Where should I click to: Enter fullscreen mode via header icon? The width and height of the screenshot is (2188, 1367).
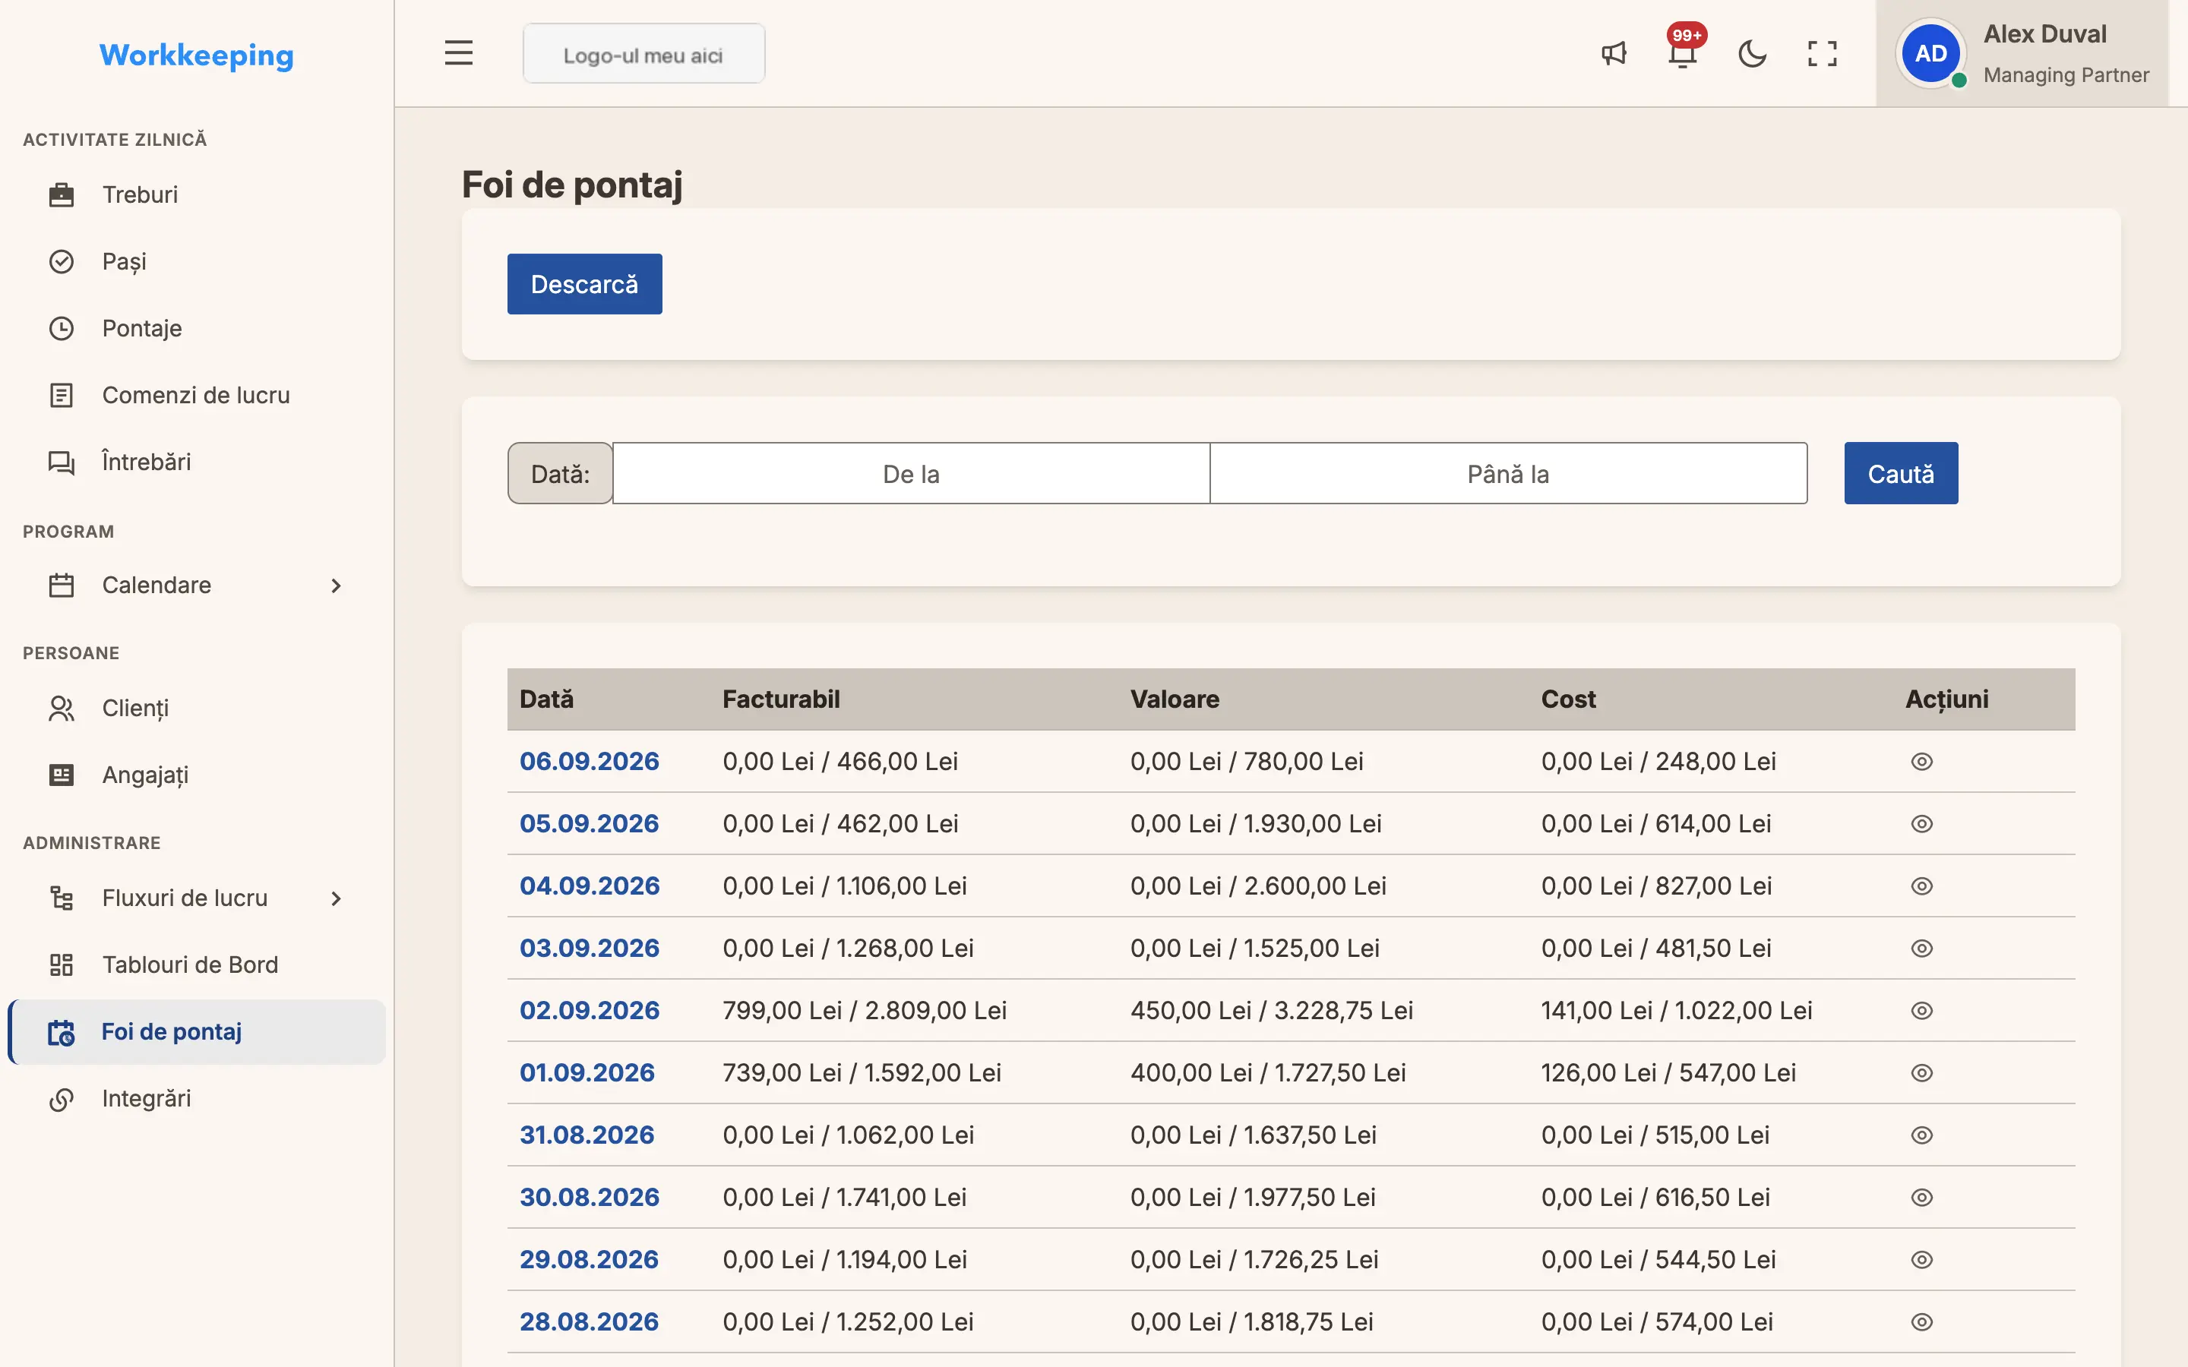tap(1822, 53)
